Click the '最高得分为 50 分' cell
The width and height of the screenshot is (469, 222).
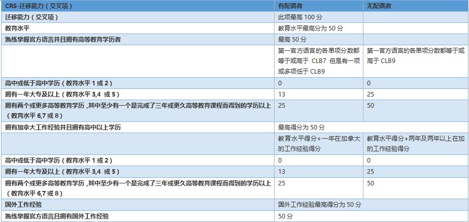(301, 127)
